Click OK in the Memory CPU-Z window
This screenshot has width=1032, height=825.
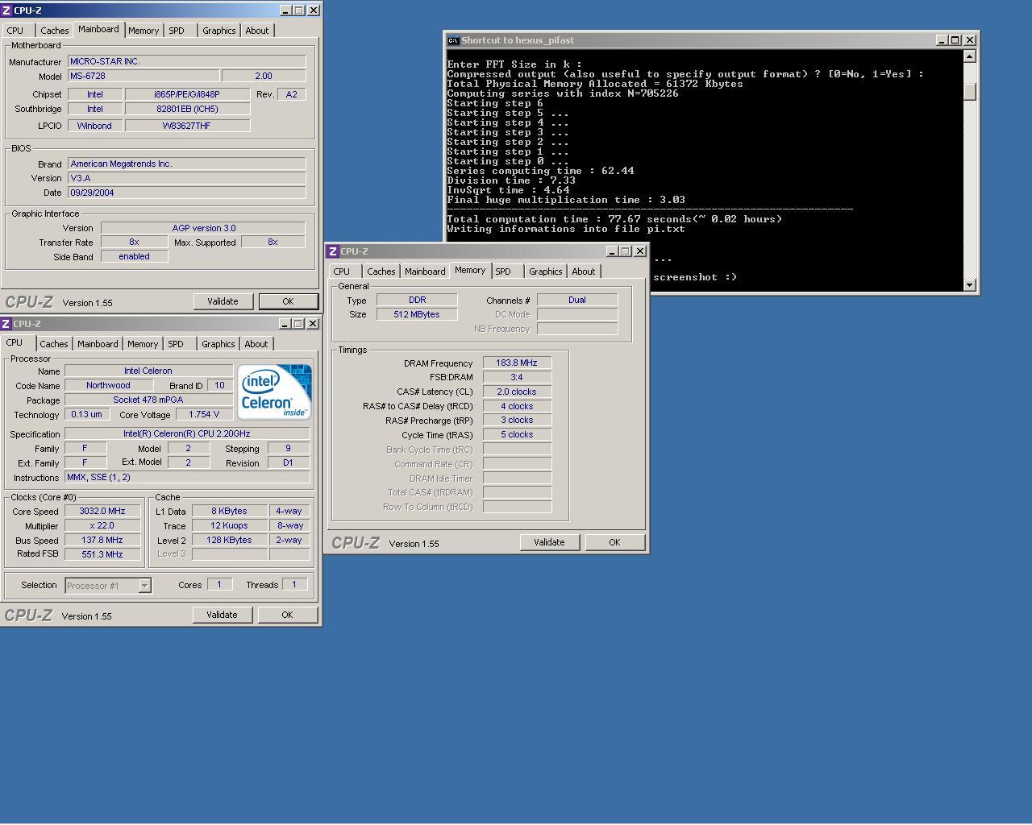pyautogui.click(x=614, y=542)
